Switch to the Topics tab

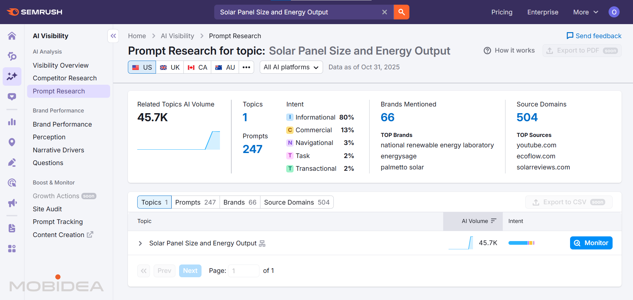tap(154, 202)
